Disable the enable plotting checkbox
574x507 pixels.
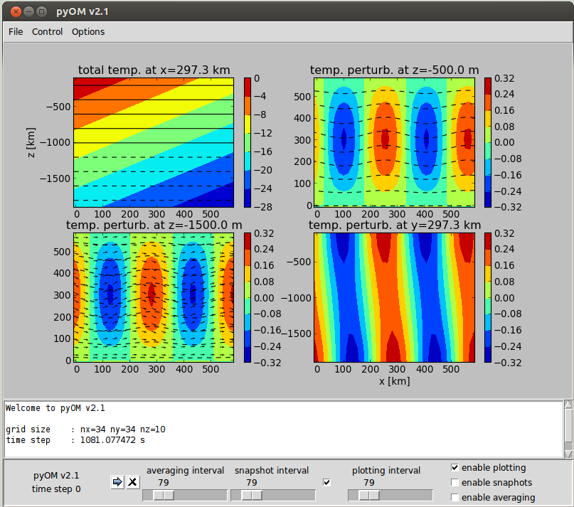(x=455, y=468)
